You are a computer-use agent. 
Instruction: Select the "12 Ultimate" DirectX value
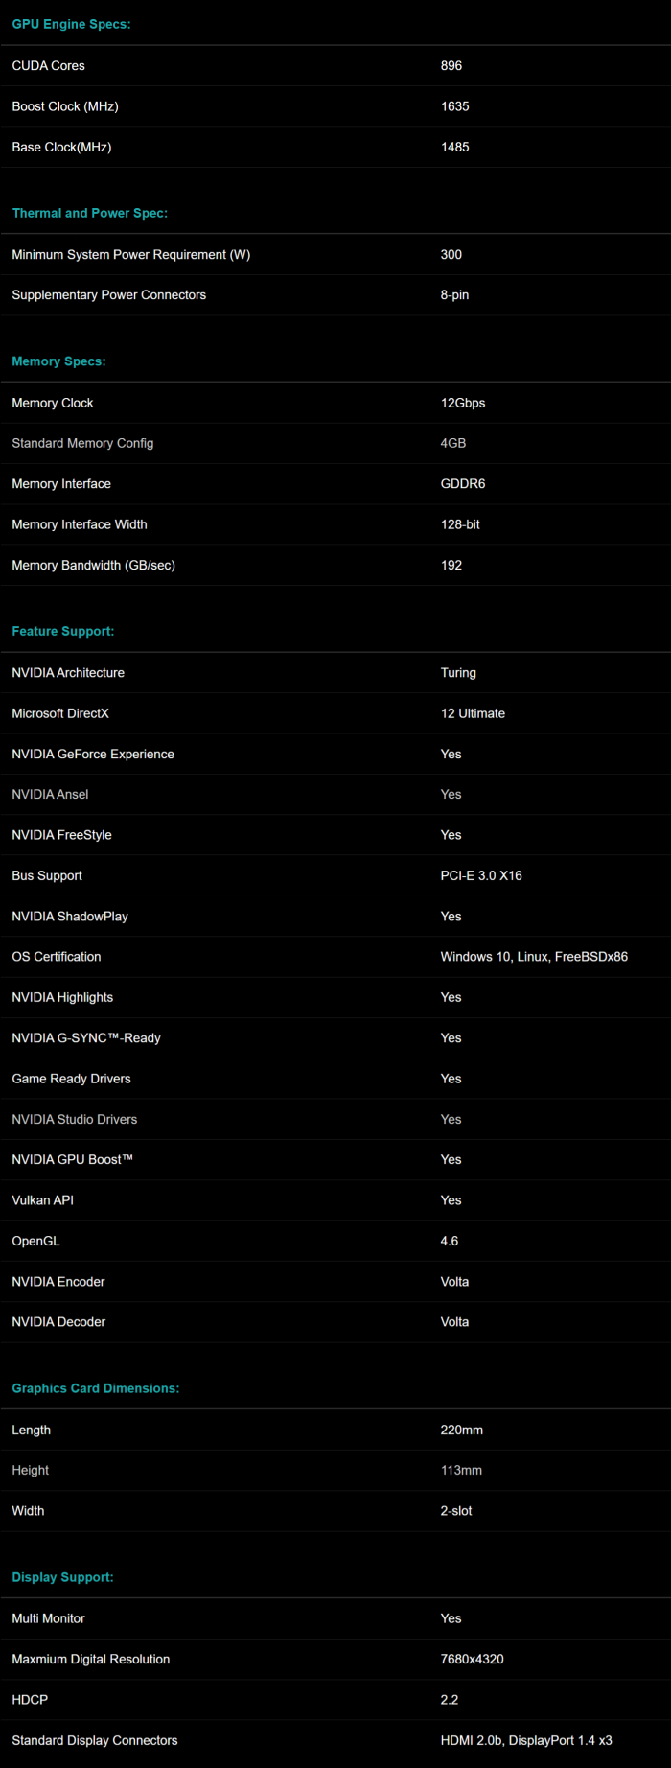(473, 713)
